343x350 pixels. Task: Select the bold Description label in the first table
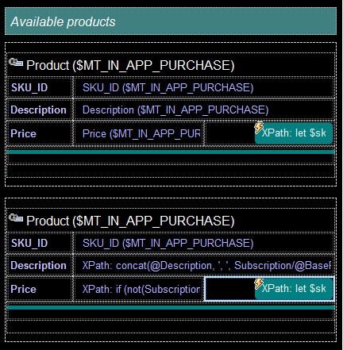(x=38, y=110)
